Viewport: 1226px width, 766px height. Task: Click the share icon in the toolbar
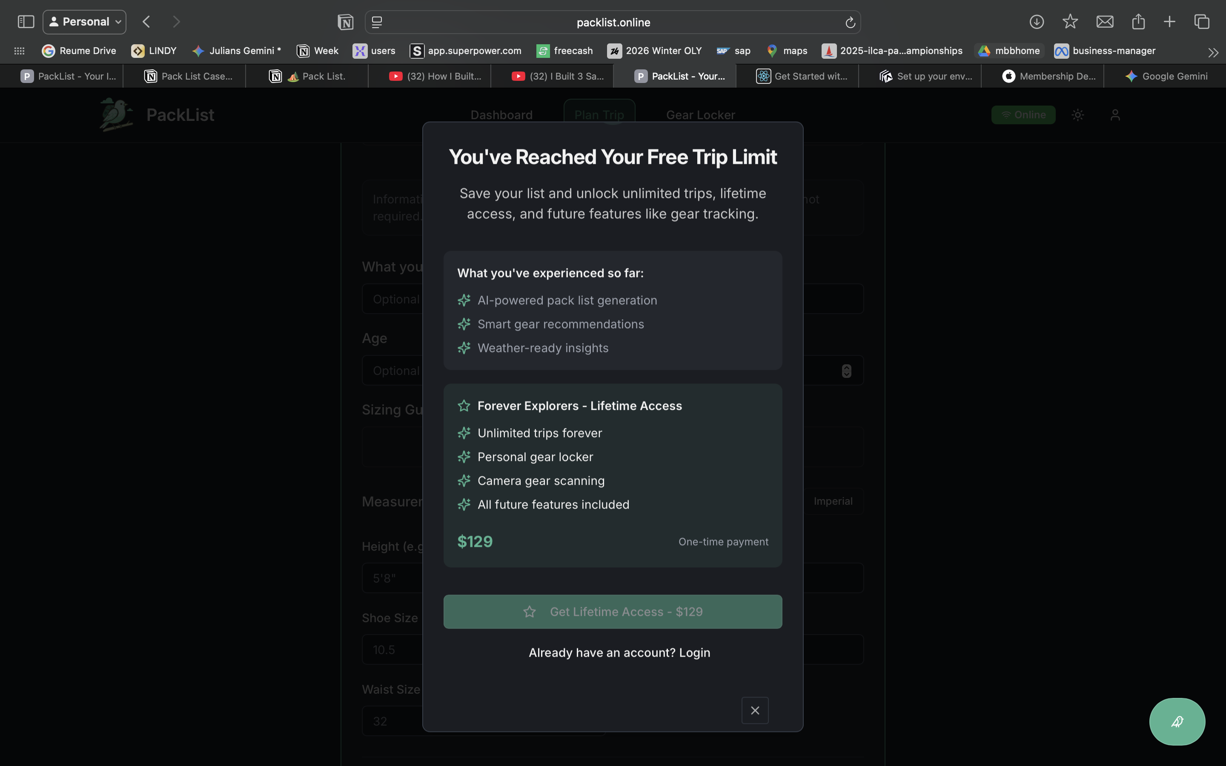(1138, 21)
